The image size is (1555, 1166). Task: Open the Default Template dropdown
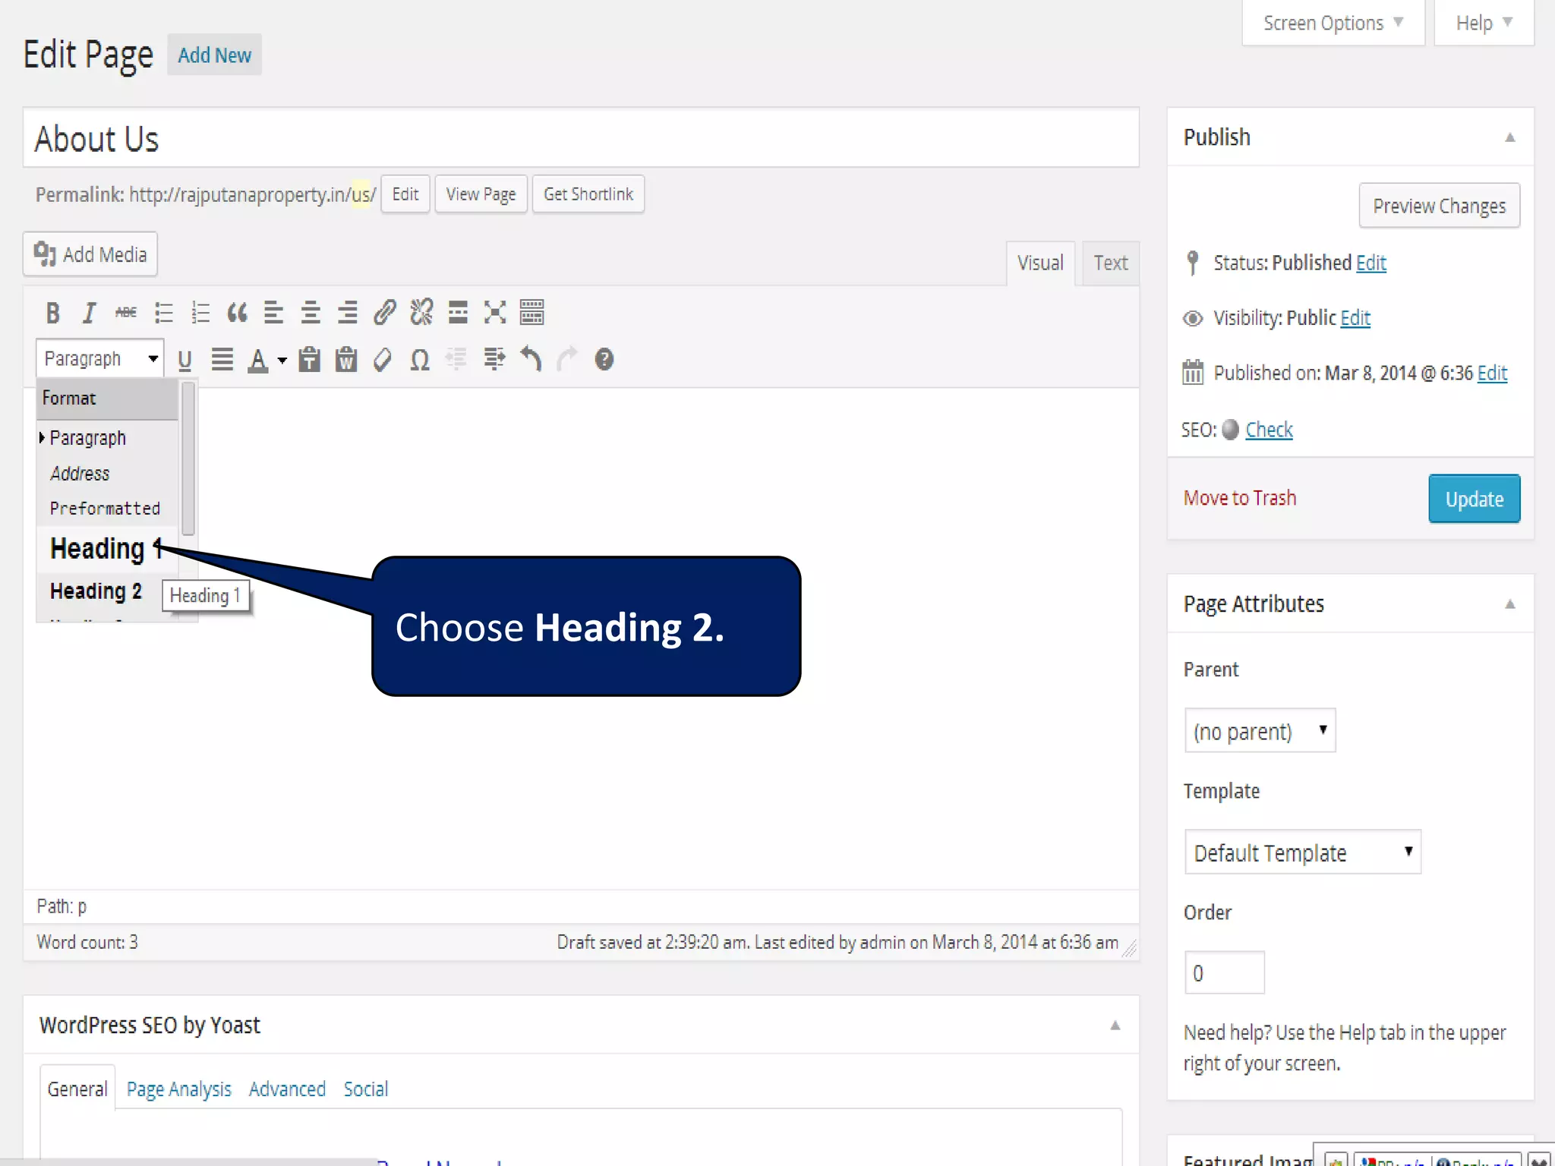point(1302,852)
